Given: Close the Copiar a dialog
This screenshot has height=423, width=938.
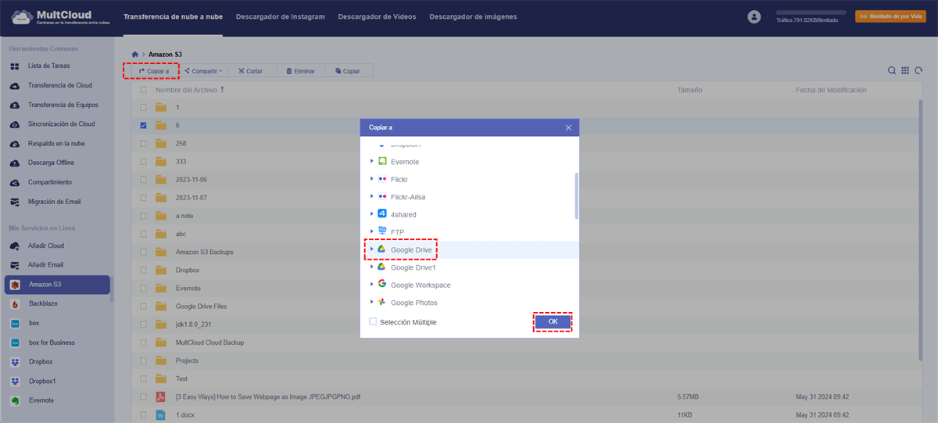Looking at the screenshot, I should coord(568,127).
